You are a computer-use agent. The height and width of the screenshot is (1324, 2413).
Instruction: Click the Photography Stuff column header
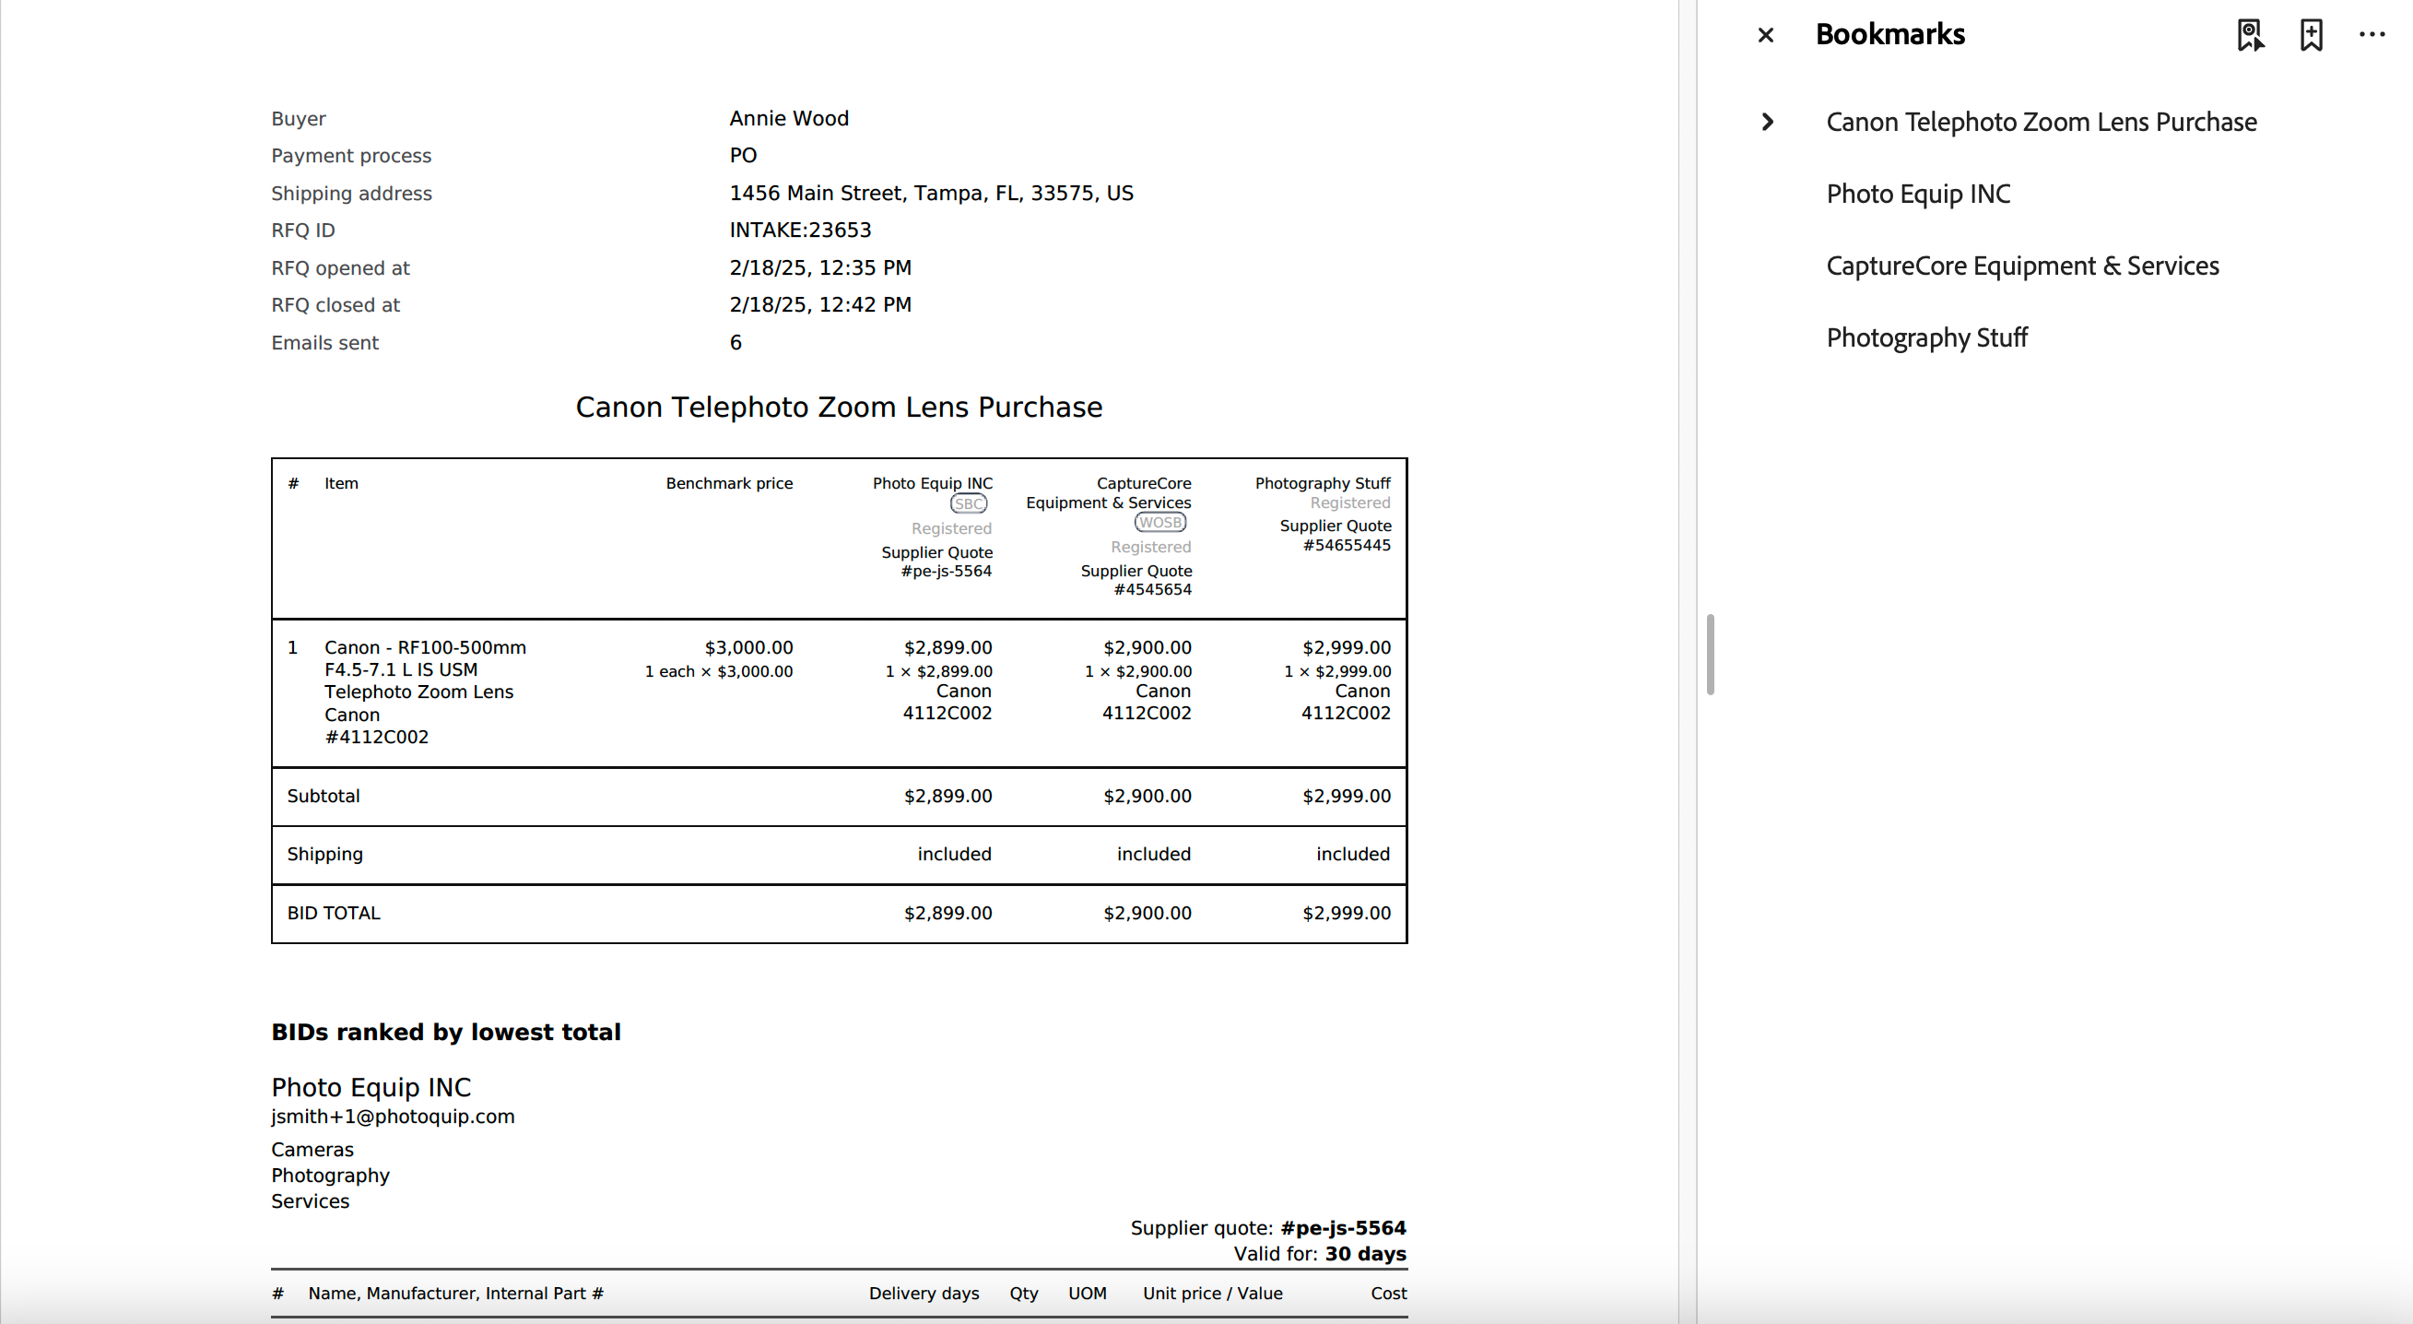pyautogui.click(x=1323, y=483)
